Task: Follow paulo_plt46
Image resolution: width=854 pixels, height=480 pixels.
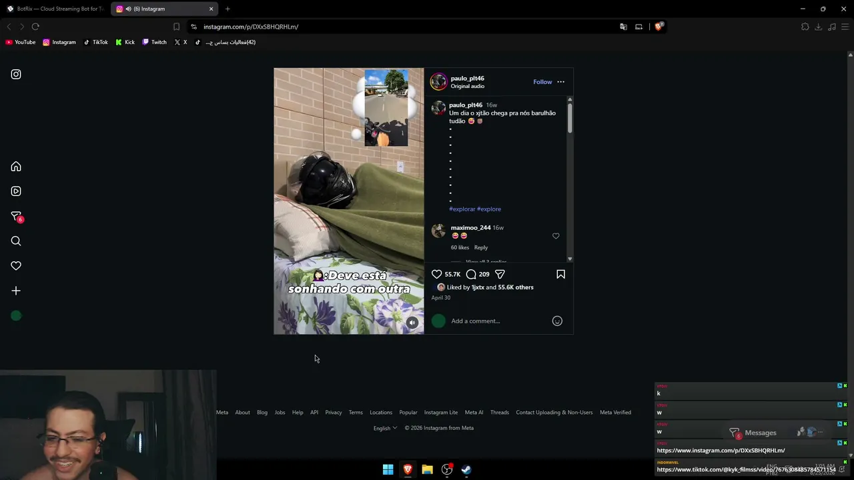Action: click(542, 82)
